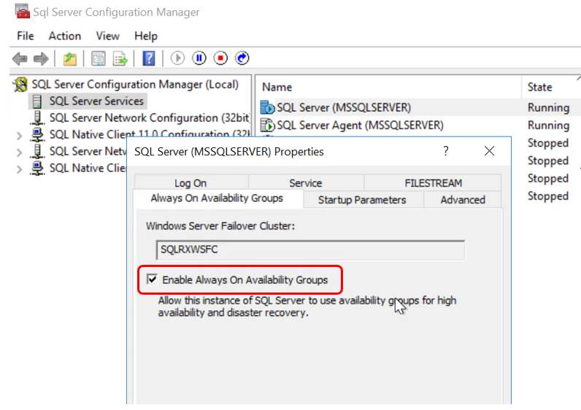Switch to the Advanced tab
Viewport: 581px width, 410px height.
[x=463, y=200]
